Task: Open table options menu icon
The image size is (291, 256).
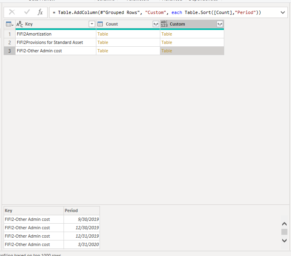Action: [x=10, y=24]
